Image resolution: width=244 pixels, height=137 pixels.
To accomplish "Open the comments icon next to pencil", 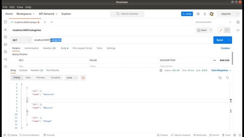I will click(227, 30).
